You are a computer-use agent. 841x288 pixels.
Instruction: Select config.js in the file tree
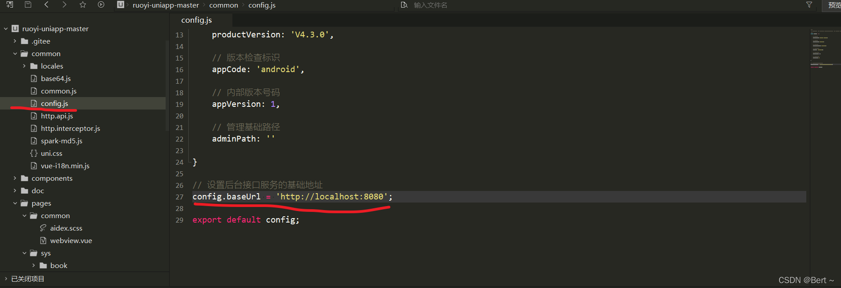click(x=54, y=103)
